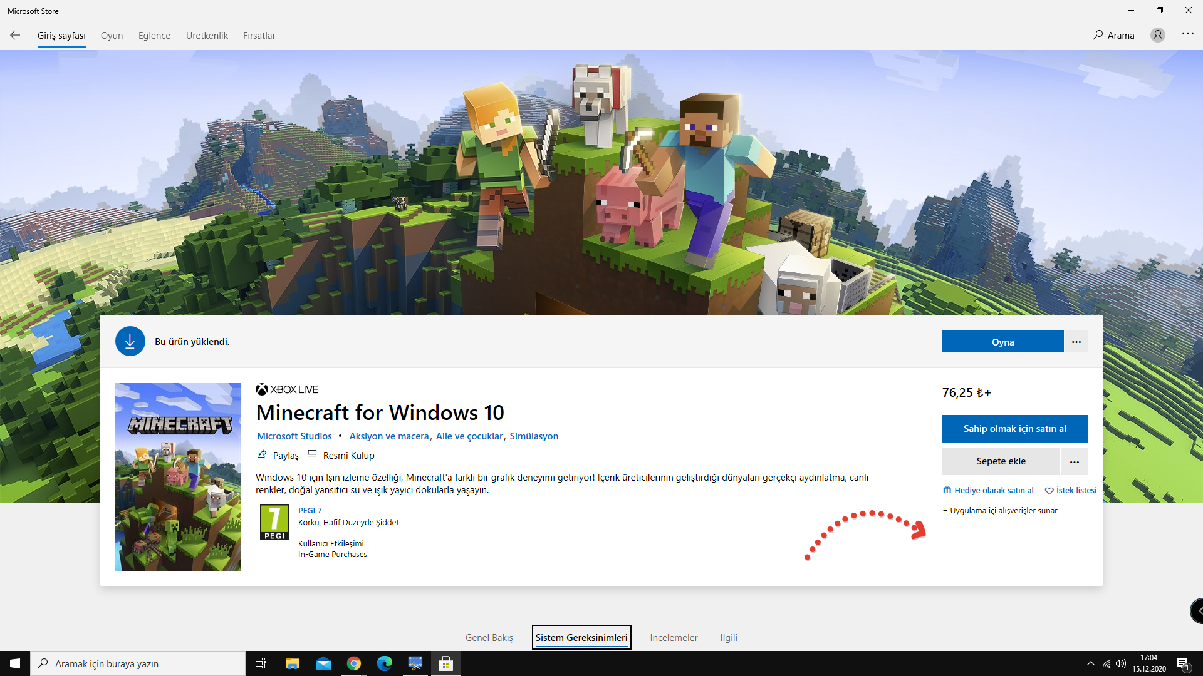Open Microsoft Edge from the taskbar

(x=385, y=663)
